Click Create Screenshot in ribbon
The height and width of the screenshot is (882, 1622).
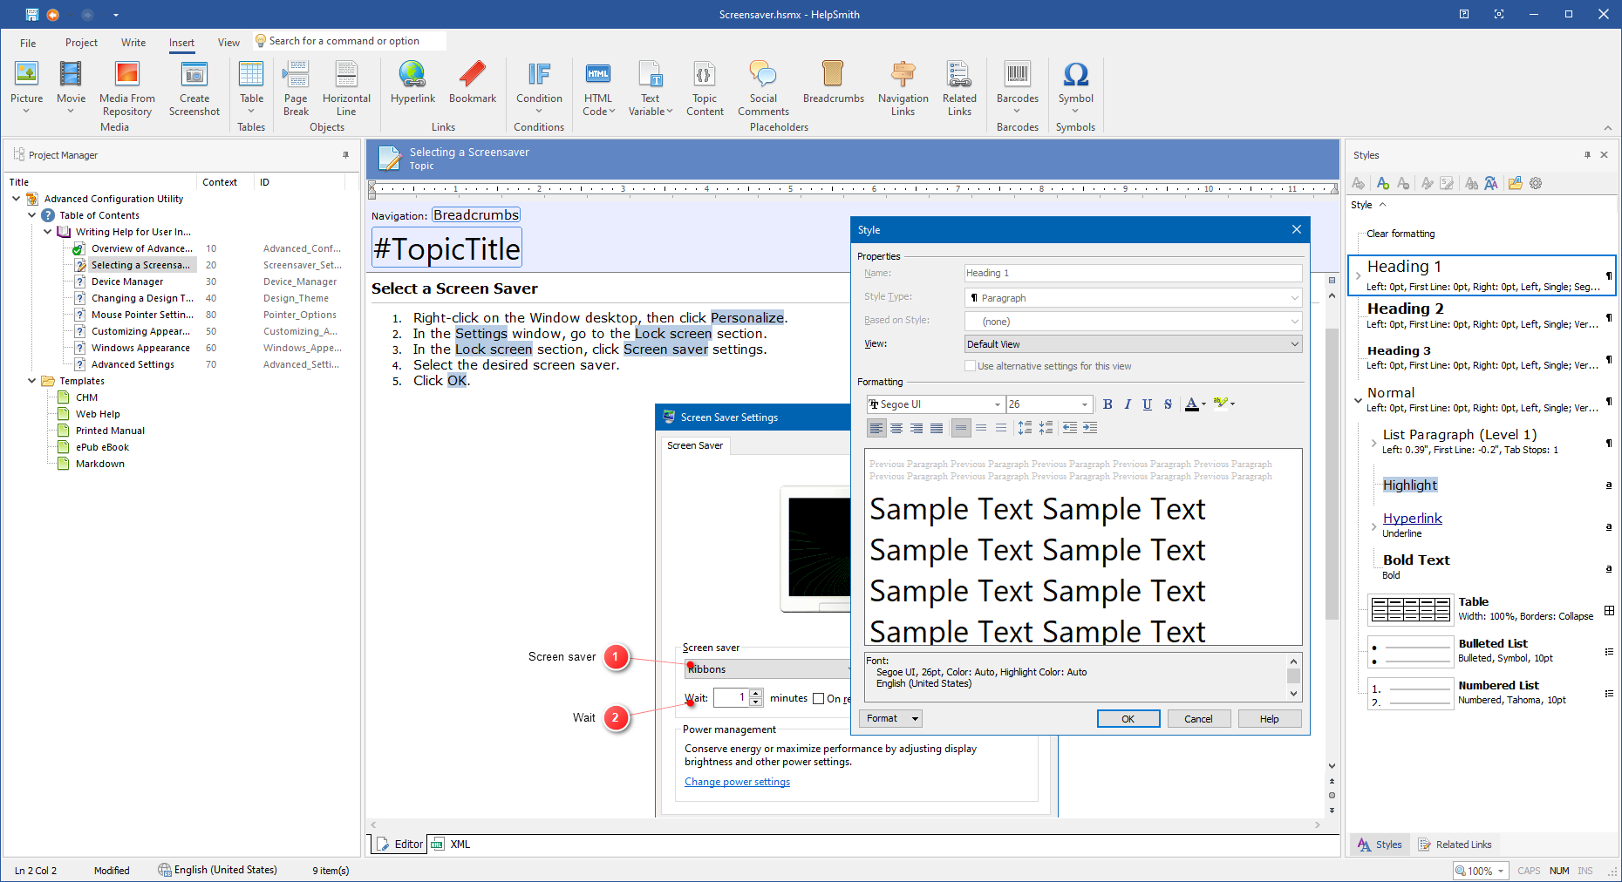pyautogui.click(x=194, y=88)
